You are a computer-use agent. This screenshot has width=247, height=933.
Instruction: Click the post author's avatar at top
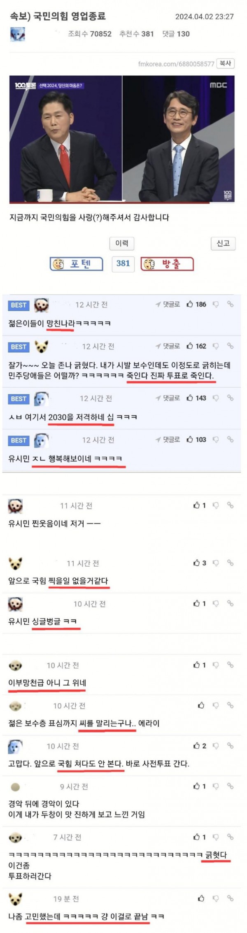click(17, 34)
